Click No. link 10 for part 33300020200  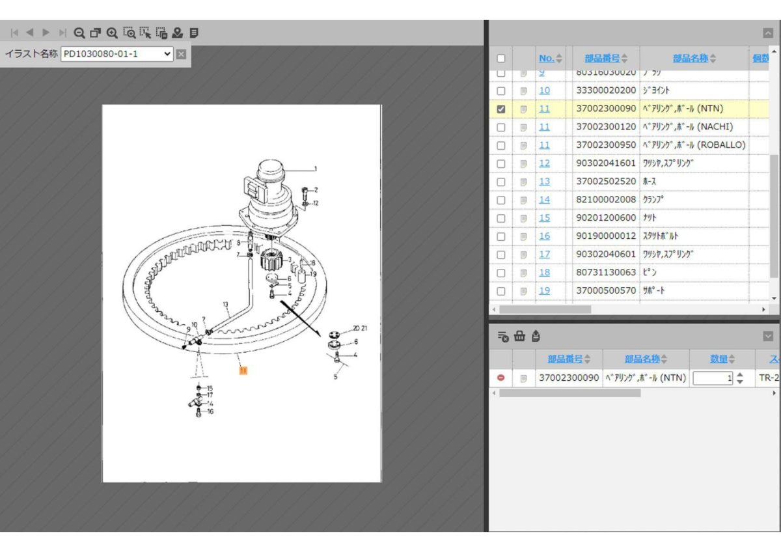pos(544,90)
